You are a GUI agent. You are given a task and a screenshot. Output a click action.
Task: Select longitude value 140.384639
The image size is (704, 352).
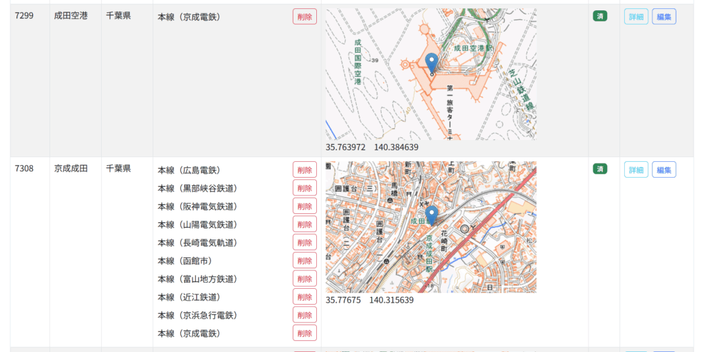(396, 148)
